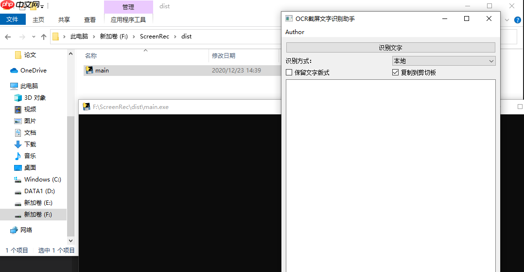Click 新加卷 (F:) in the address breadcrumb

(114, 36)
